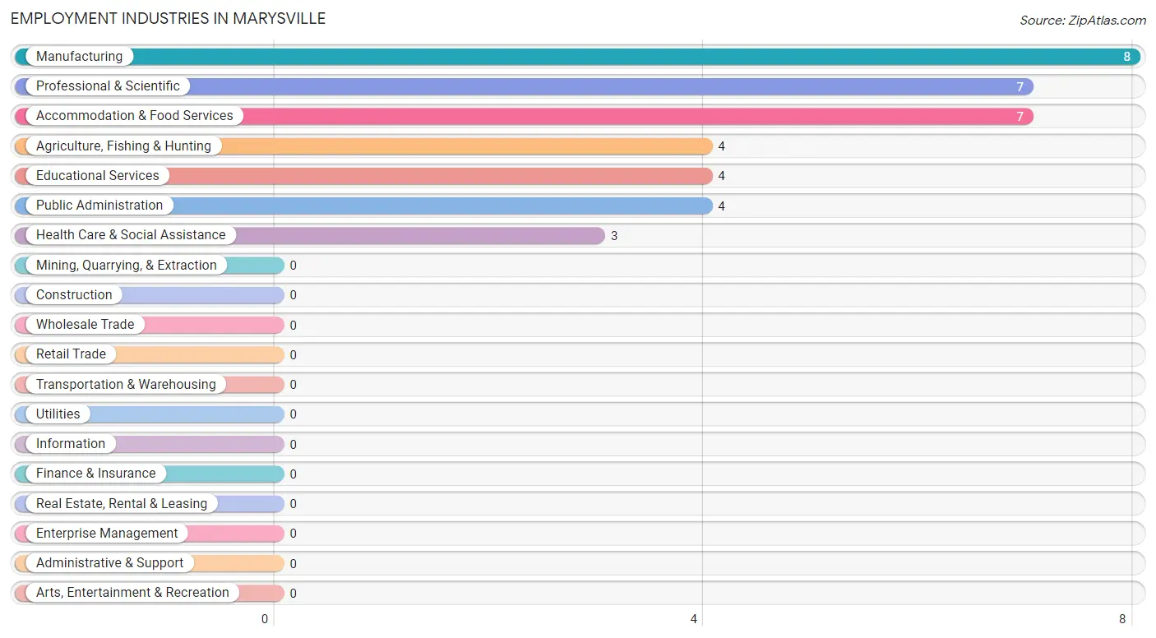This screenshot has width=1156, height=638.
Task: Click Health Care & Social Assistance label
Action: click(131, 235)
